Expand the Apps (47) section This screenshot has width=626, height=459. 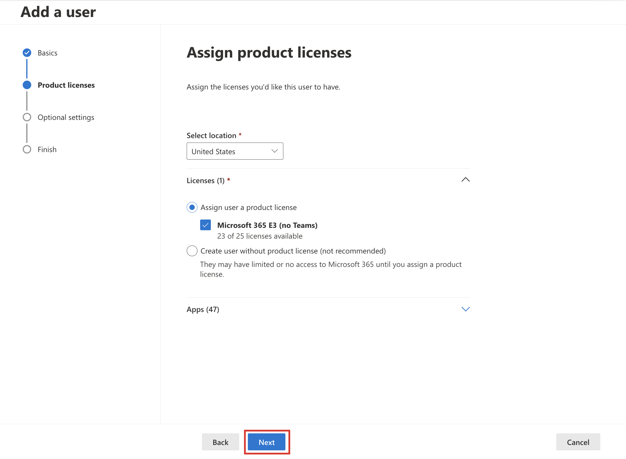pyautogui.click(x=466, y=309)
